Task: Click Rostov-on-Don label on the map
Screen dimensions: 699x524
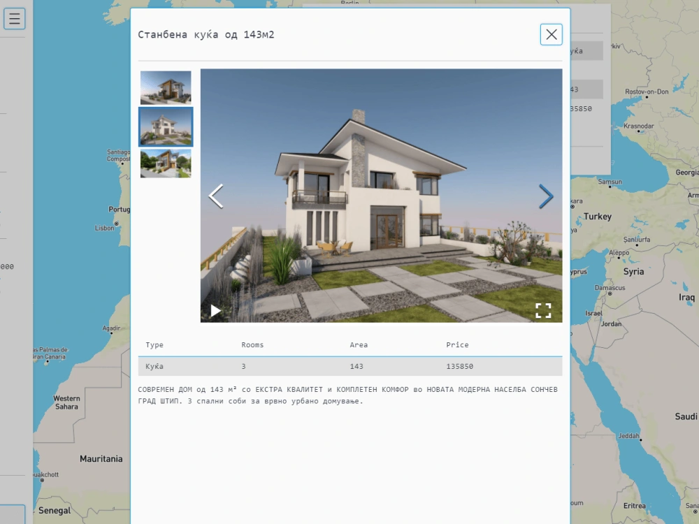Action: (647, 92)
